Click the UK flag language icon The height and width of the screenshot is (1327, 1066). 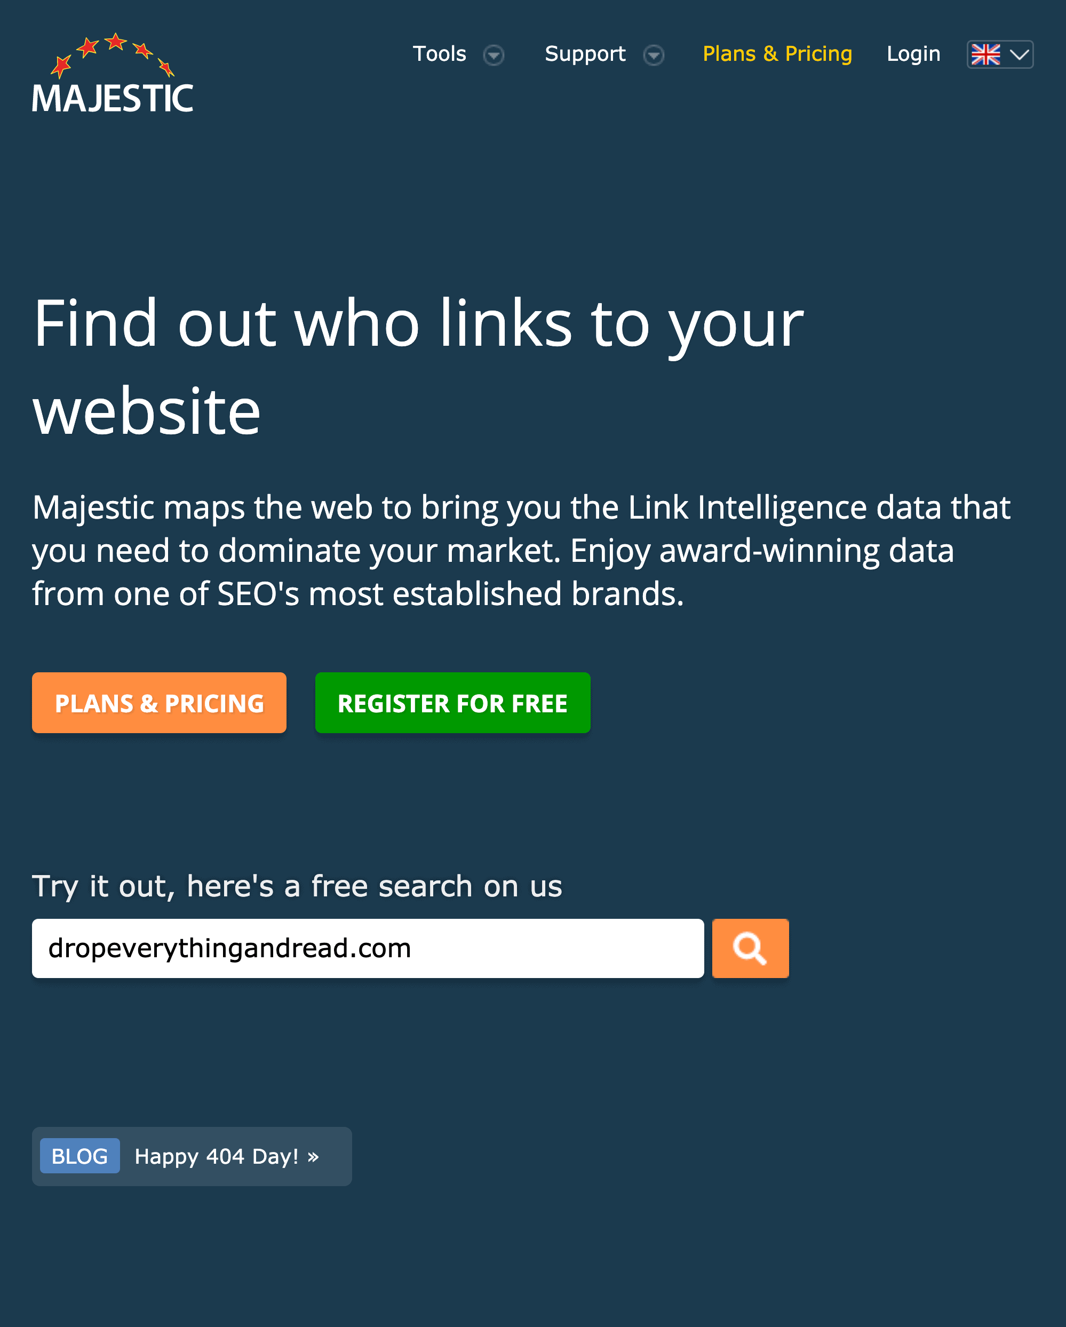987,53
